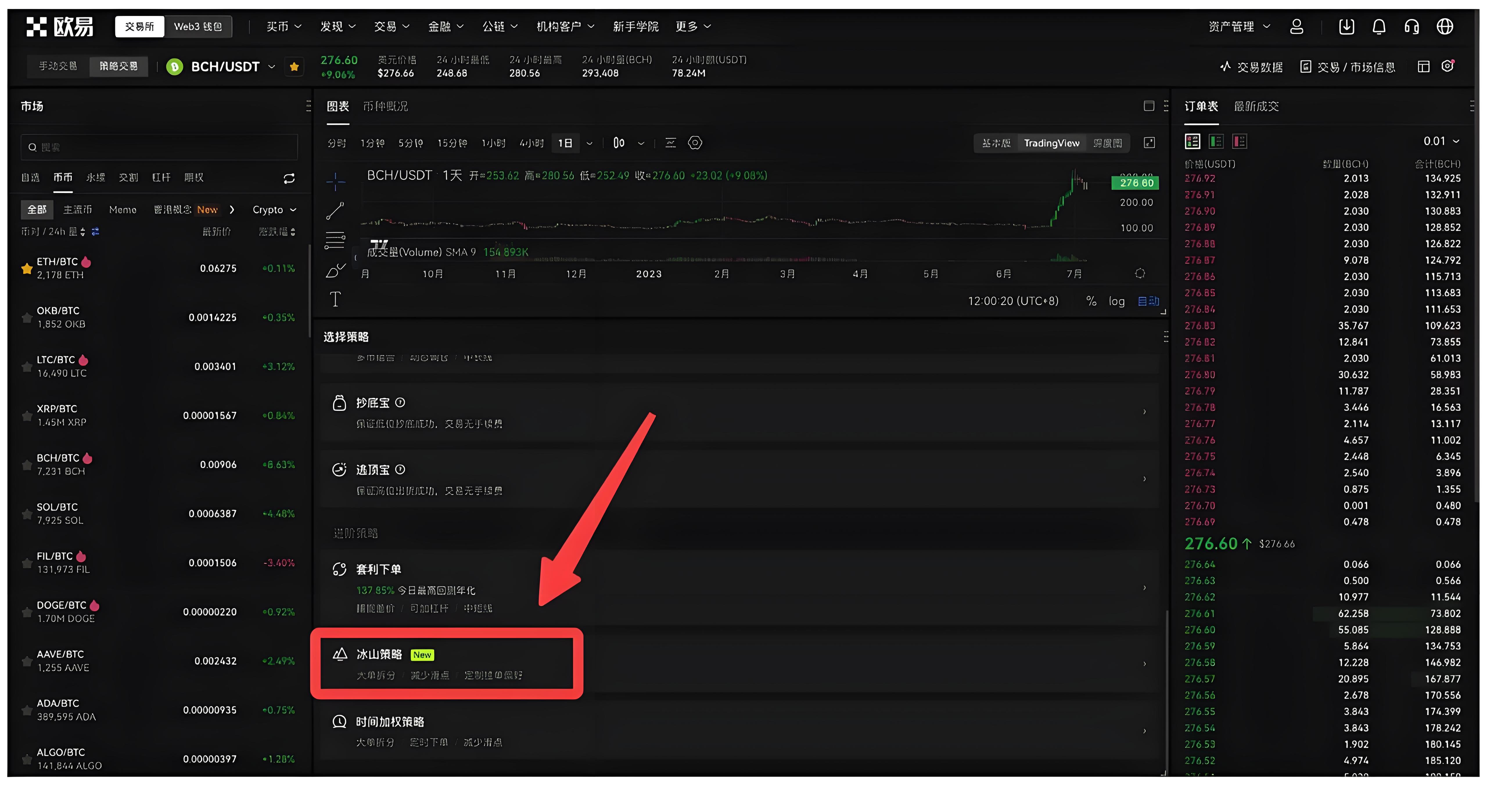Screen dimensions: 1487x786
Task: Toggle ETH/BTC favorite star
Action: (26, 268)
